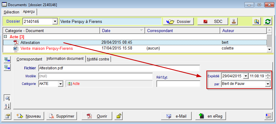Screen dimensions: 276x124
Task: Click the Documents window title icon
Action: pyautogui.click(x=4, y=5)
